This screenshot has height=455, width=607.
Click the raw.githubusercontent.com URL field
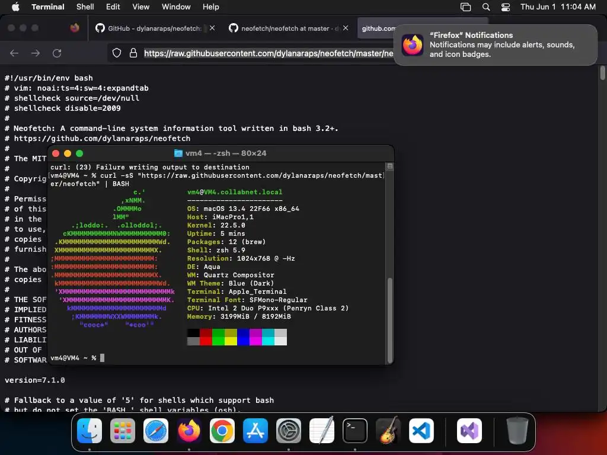(269, 53)
